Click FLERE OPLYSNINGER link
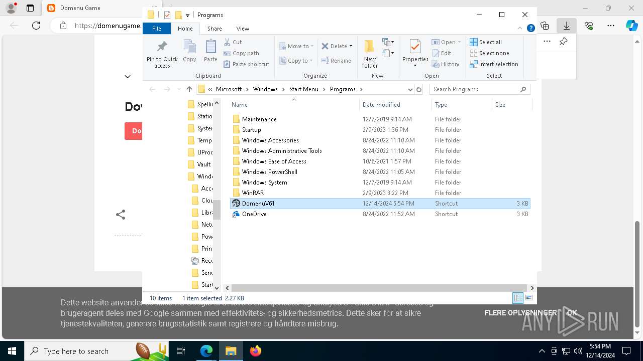Screen dimensions: 643x361 520,313
